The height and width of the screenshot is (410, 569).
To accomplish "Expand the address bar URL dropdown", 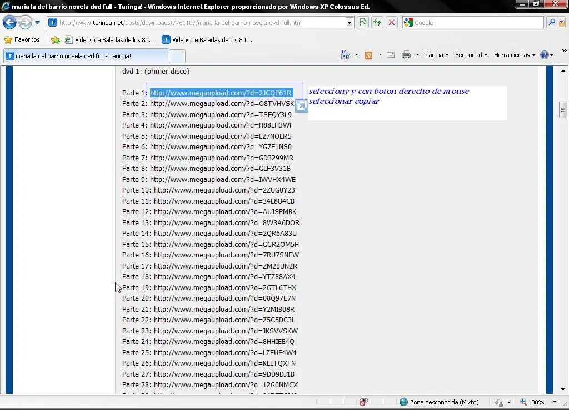I will coord(350,22).
